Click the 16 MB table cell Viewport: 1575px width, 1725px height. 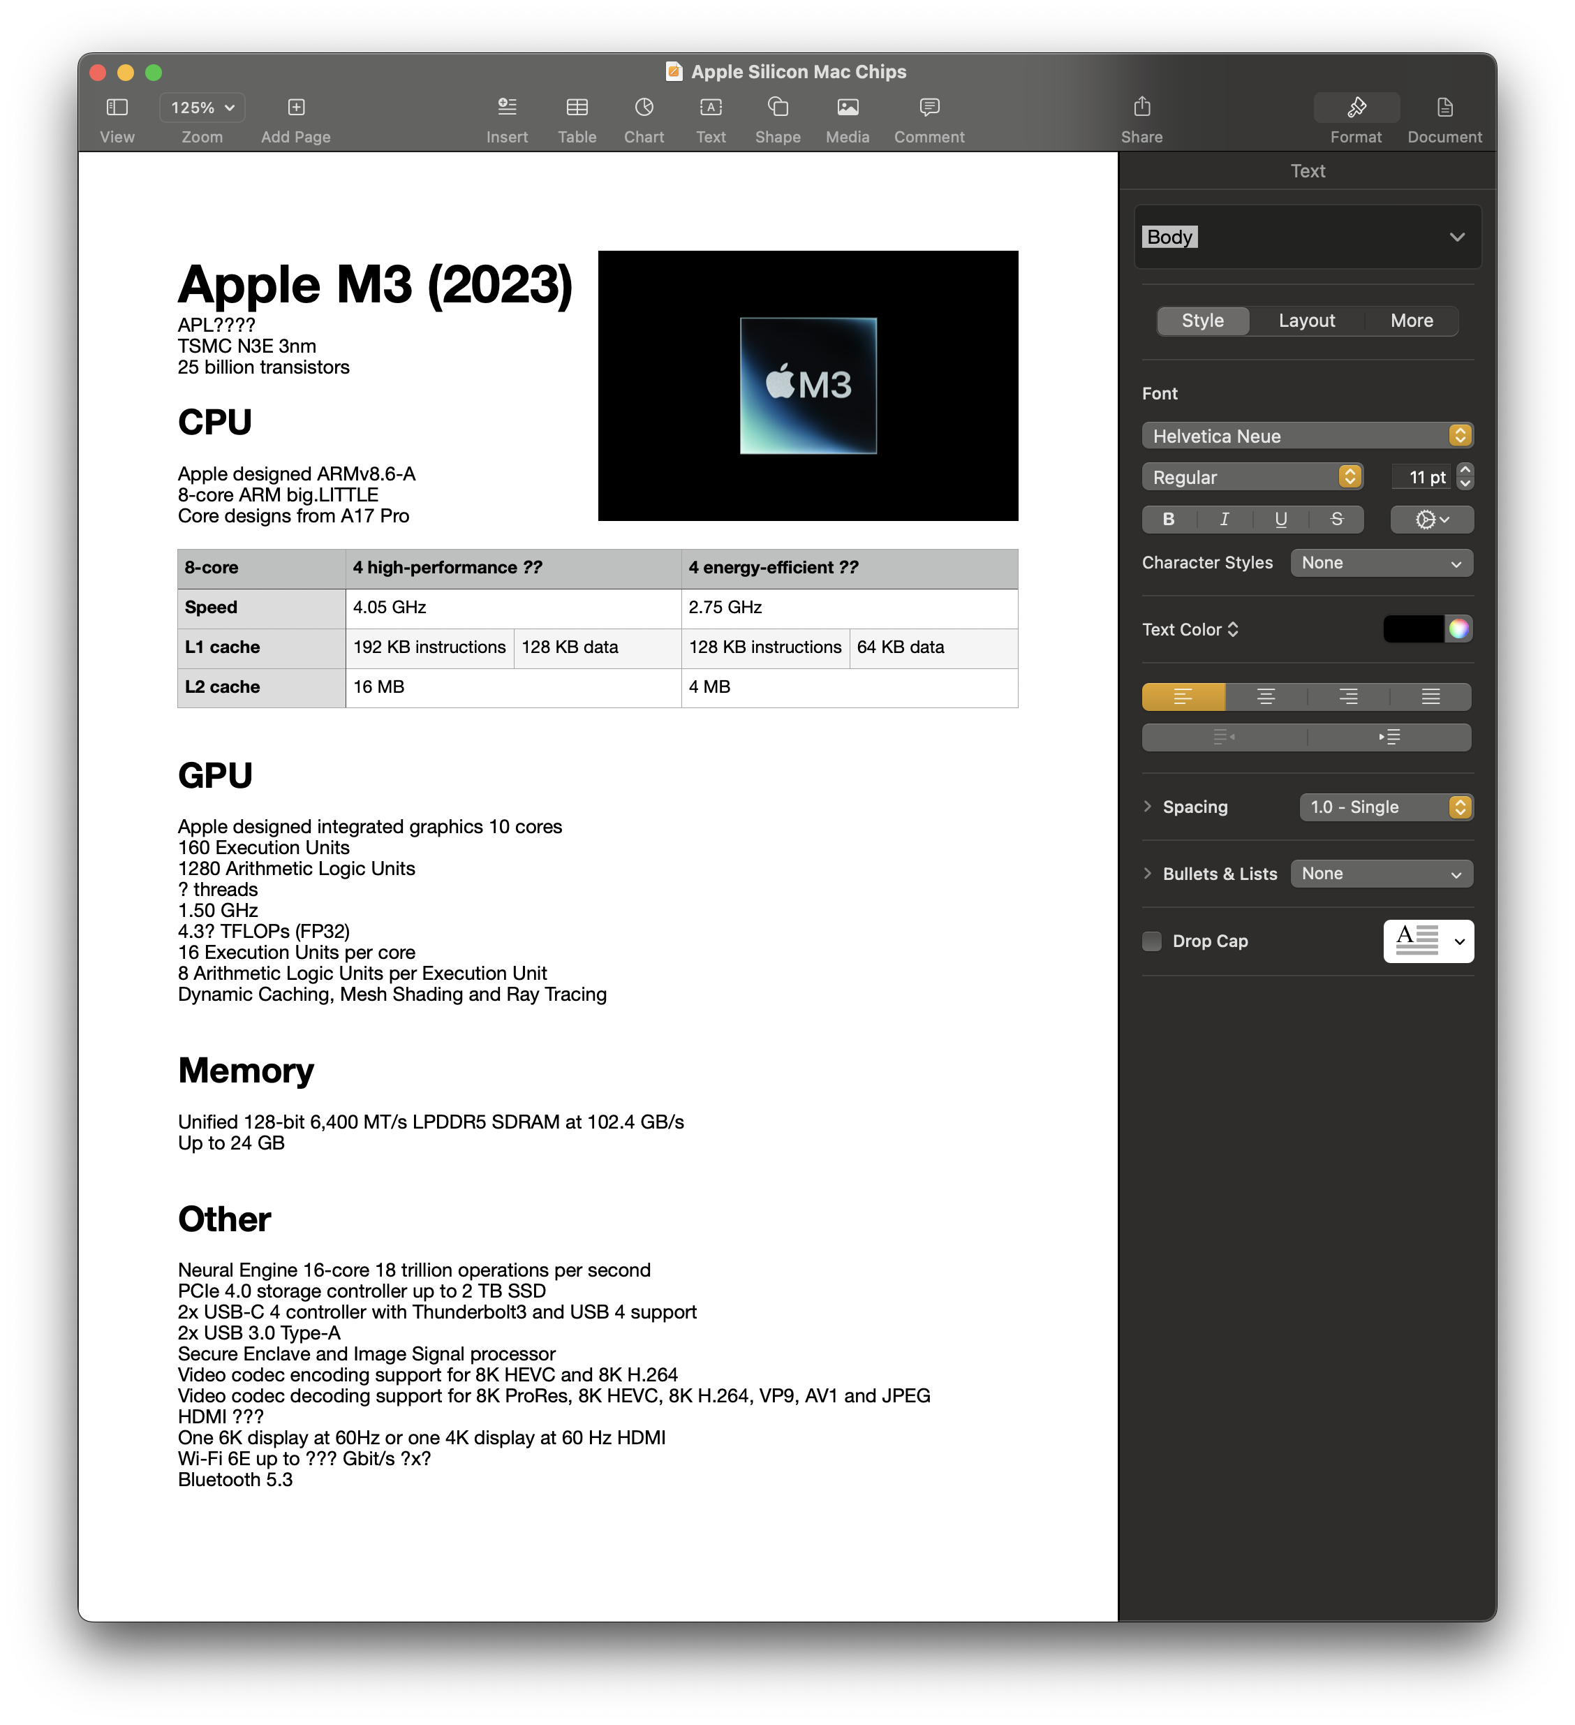(513, 688)
